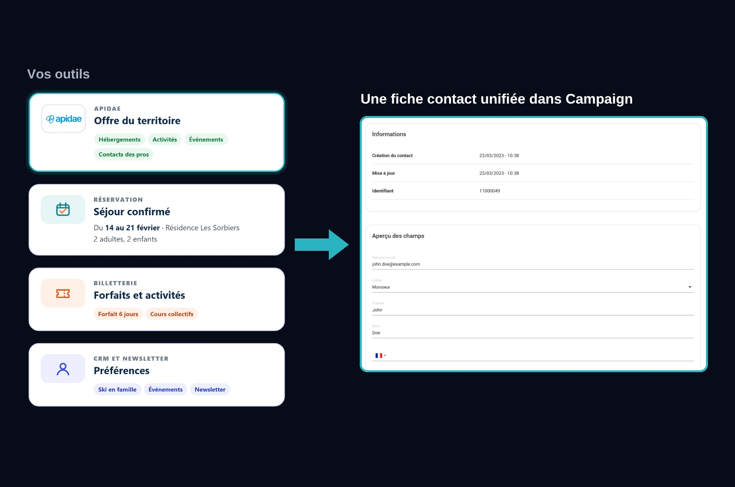Click the 'Offre du territoire' heading
This screenshot has width=735, height=487.
(137, 121)
